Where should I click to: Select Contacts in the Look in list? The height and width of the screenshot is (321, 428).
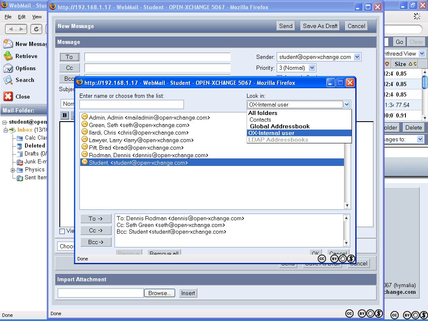(260, 120)
